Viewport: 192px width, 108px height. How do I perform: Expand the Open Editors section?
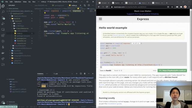[x=13, y=9]
